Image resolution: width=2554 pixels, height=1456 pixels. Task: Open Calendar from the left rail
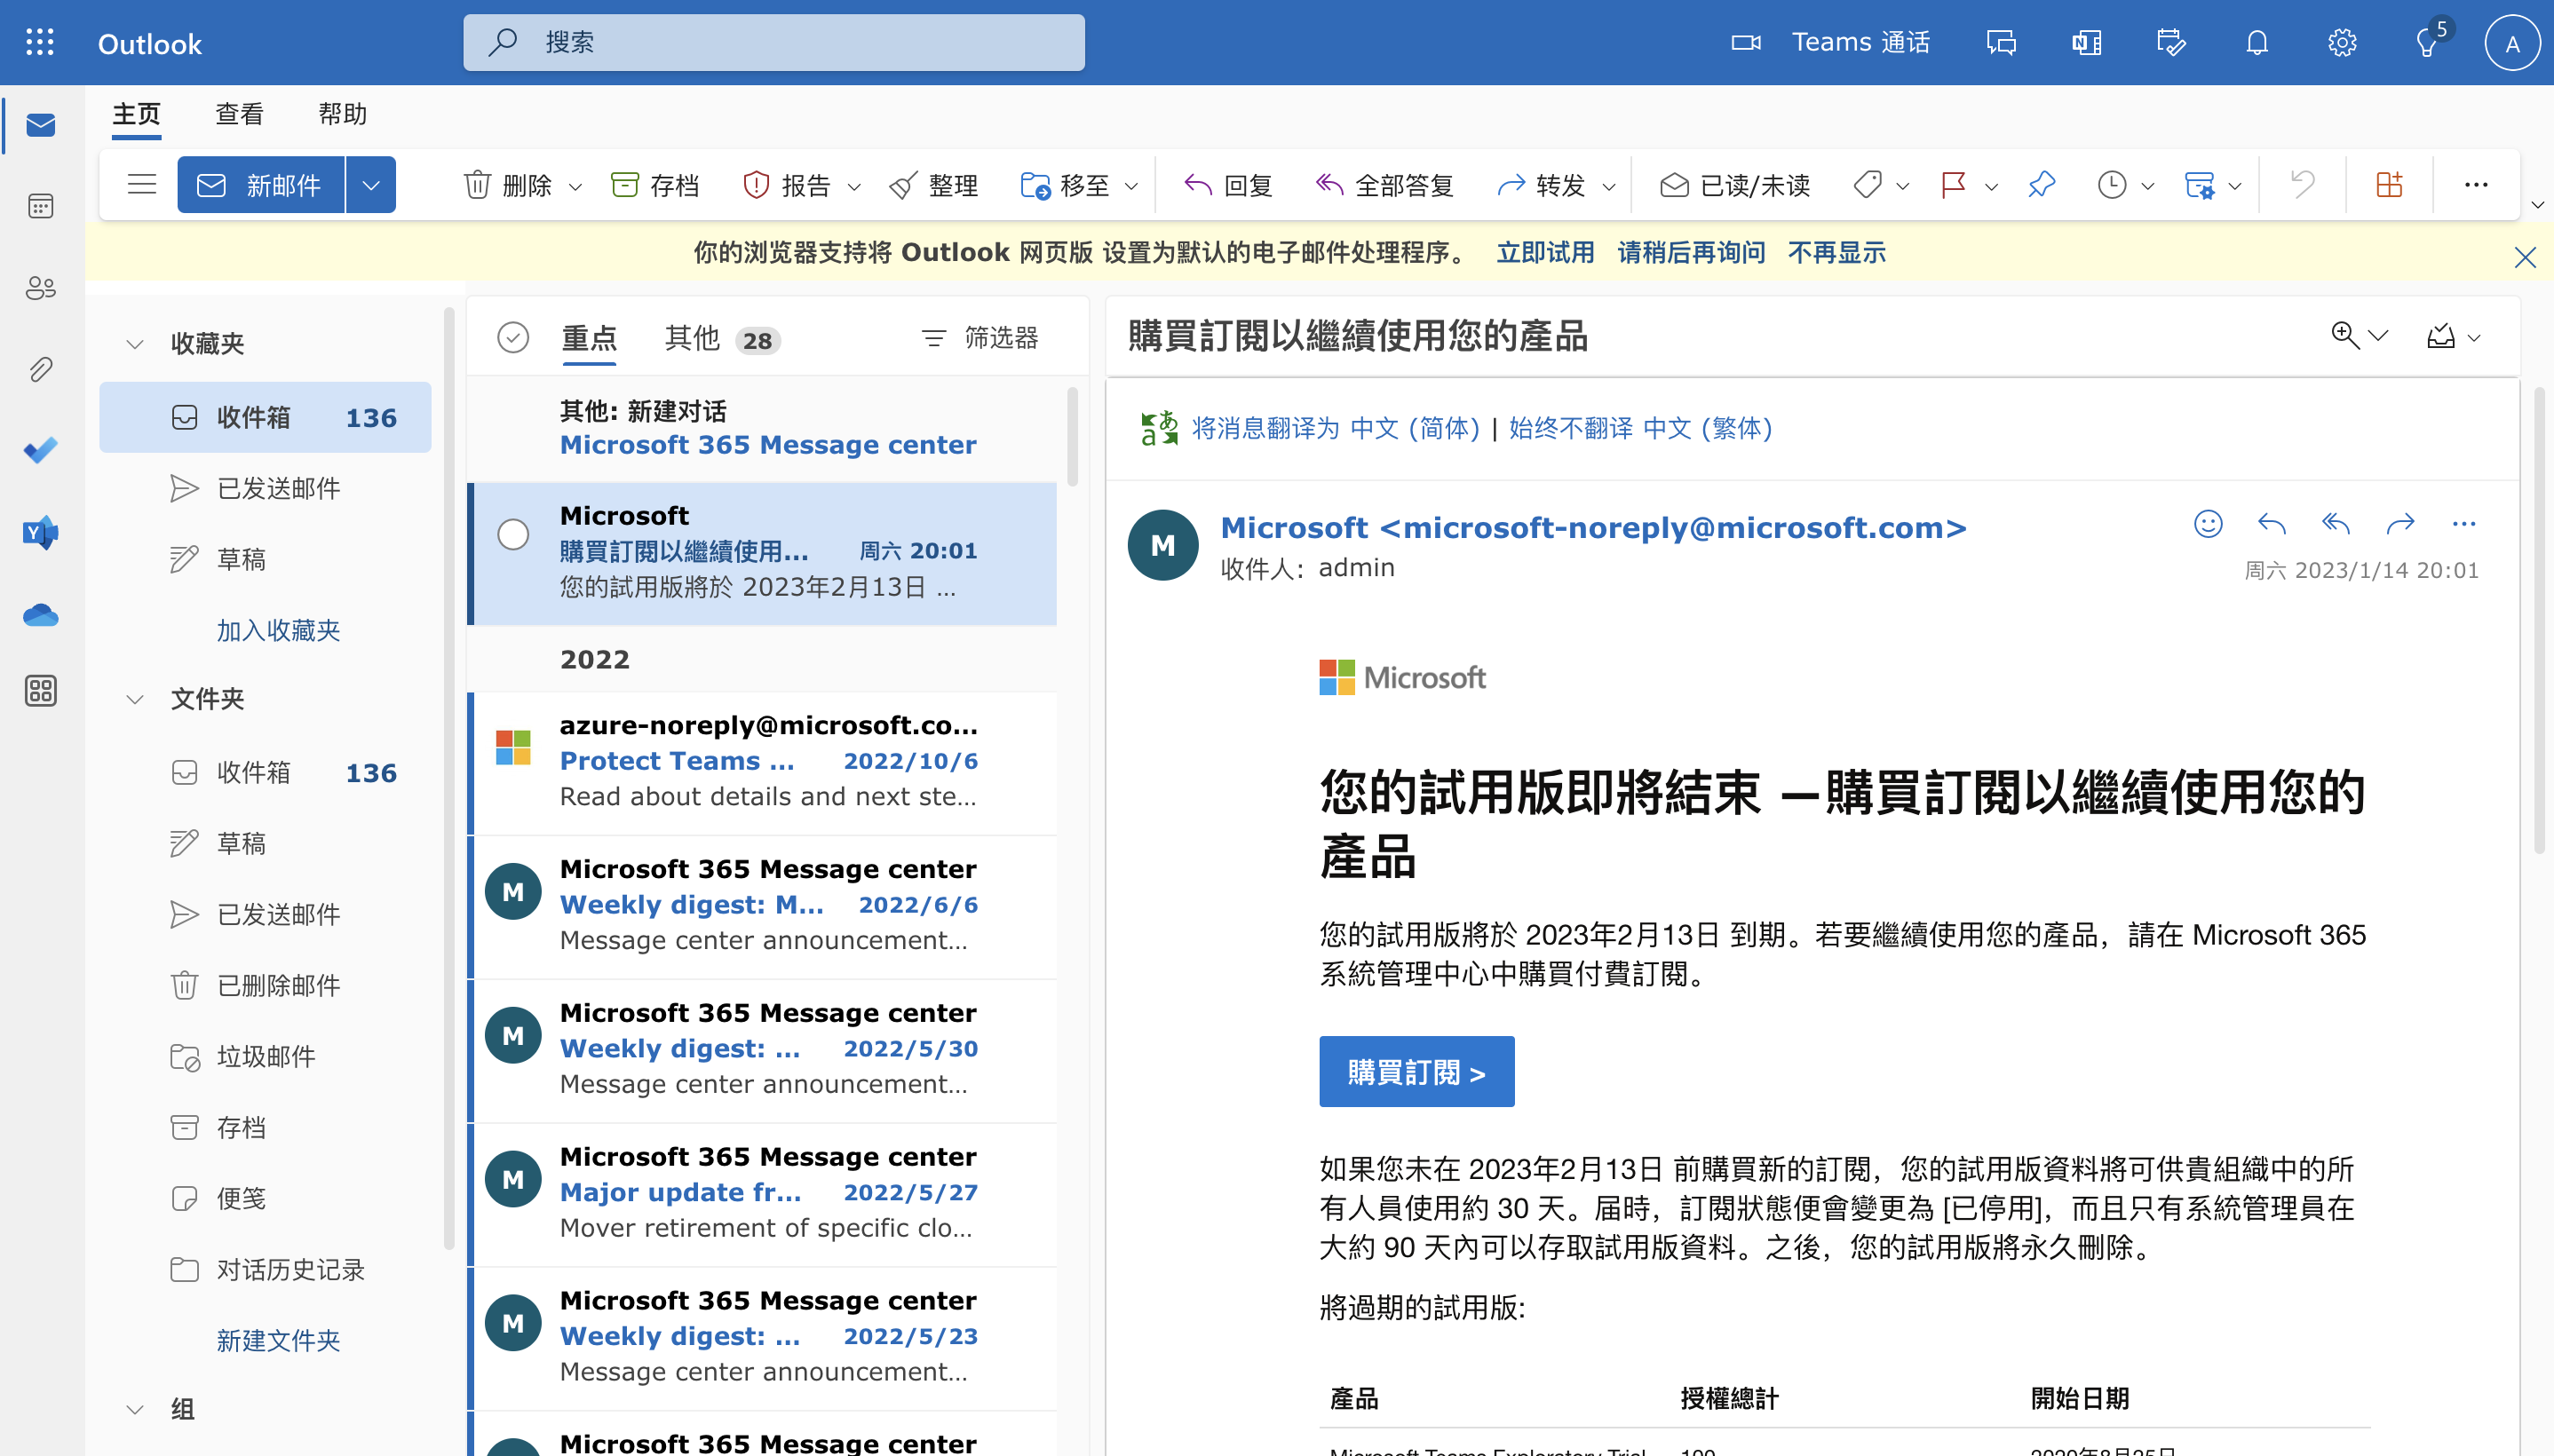tap(40, 206)
